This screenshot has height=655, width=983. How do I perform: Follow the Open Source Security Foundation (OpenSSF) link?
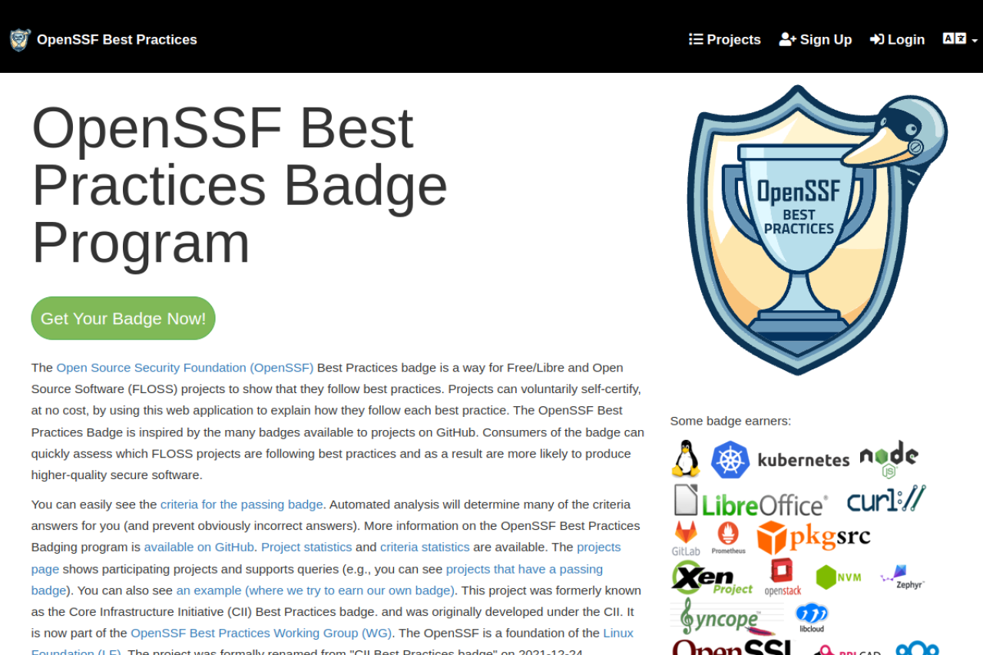coord(185,368)
